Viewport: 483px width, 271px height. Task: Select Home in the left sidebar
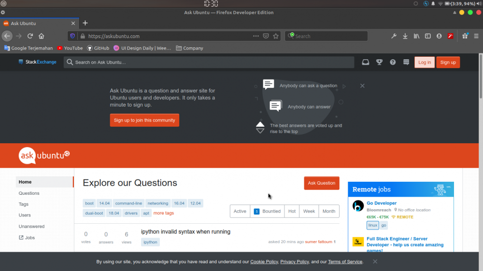[x=44, y=182]
